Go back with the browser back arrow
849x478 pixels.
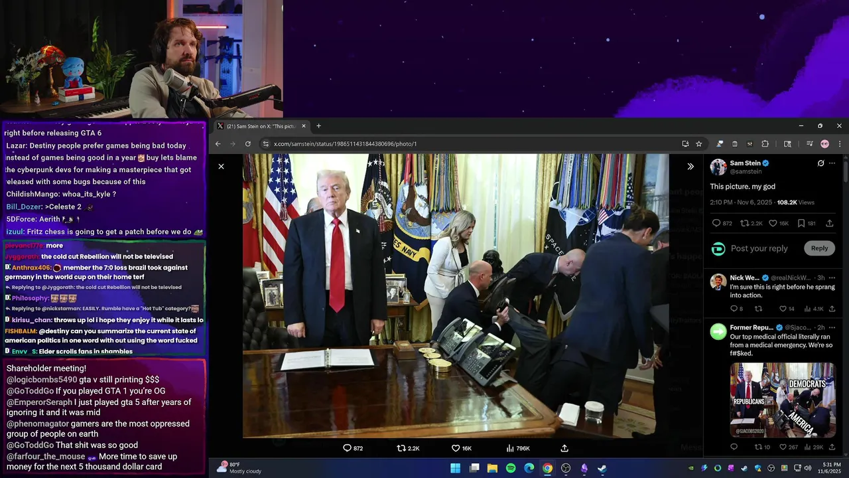coord(218,143)
